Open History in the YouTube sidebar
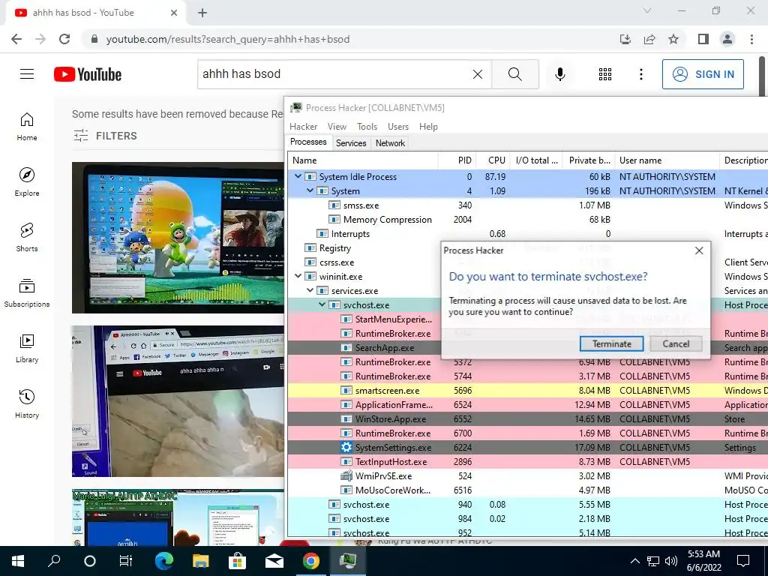Viewport: 768px width, 576px height. 27,403
